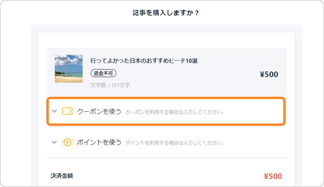
Task: Click the 決済金額 label
Action: click(x=62, y=176)
